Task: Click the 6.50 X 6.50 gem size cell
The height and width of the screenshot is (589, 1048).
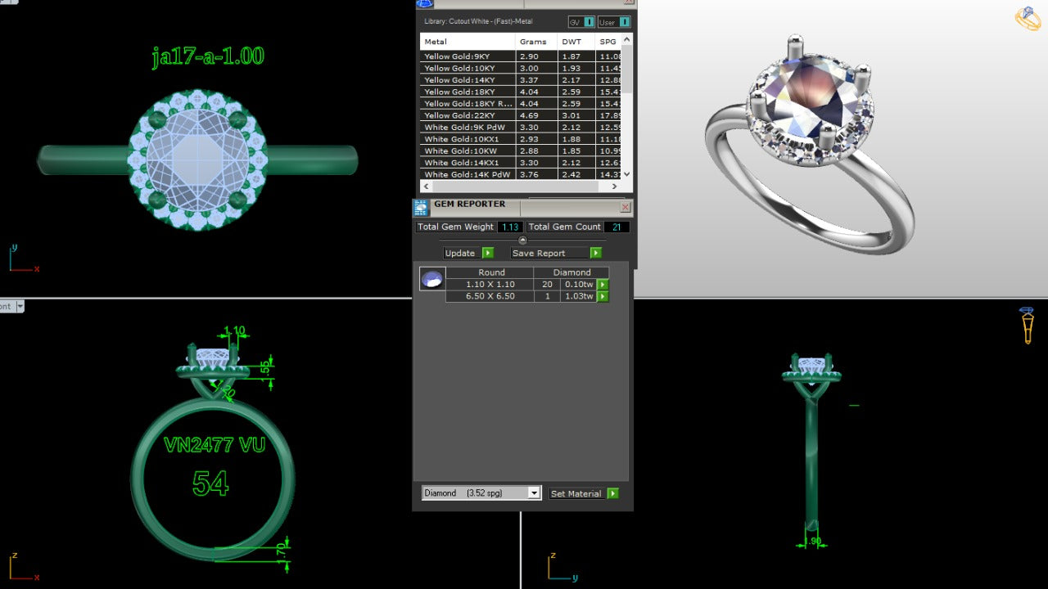Action: click(x=490, y=296)
